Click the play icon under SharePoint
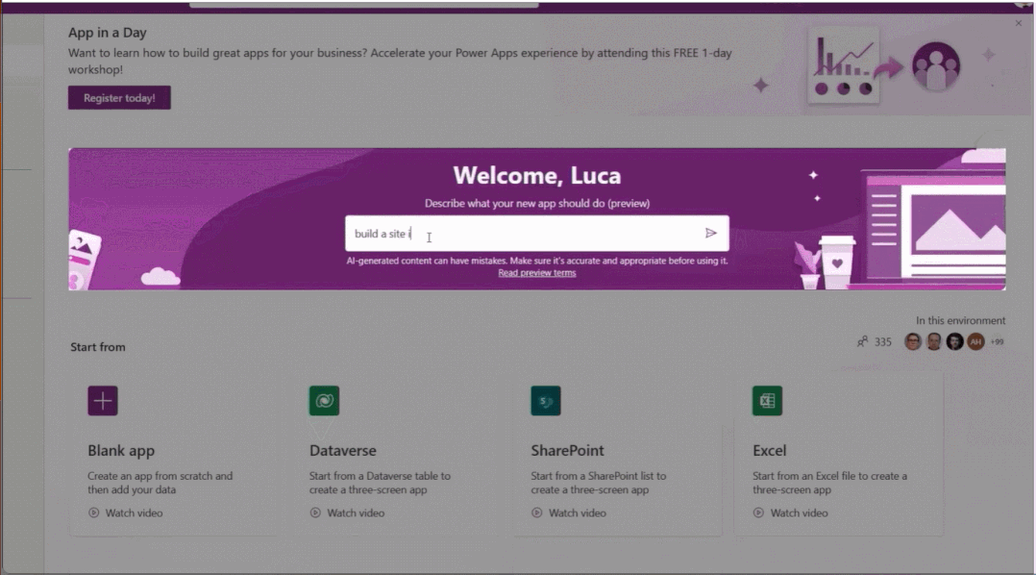The height and width of the screenshot is (575, 1036). [x=536, y=512]
